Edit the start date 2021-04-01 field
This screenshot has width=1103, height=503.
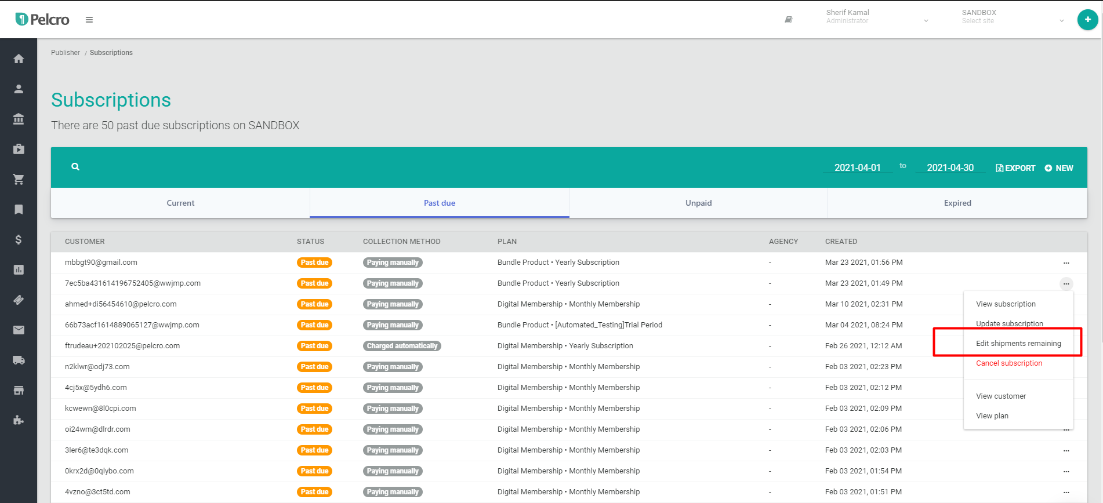[x=857, y=167]
